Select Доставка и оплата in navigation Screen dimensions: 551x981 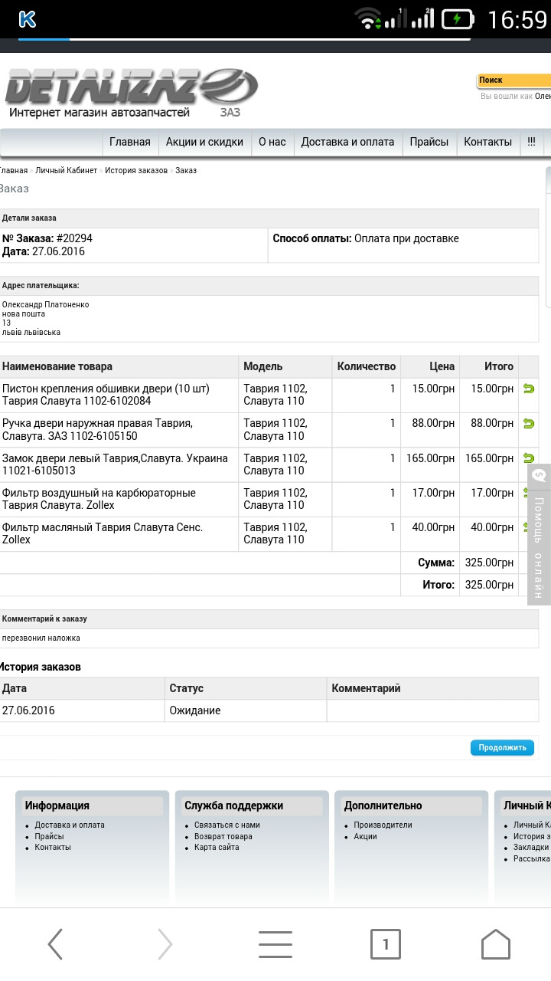347,142
